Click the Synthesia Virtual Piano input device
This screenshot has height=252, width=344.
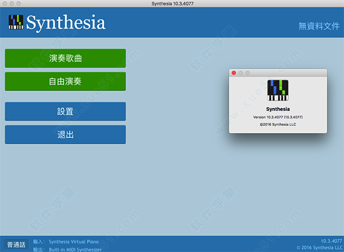(74, 242)
